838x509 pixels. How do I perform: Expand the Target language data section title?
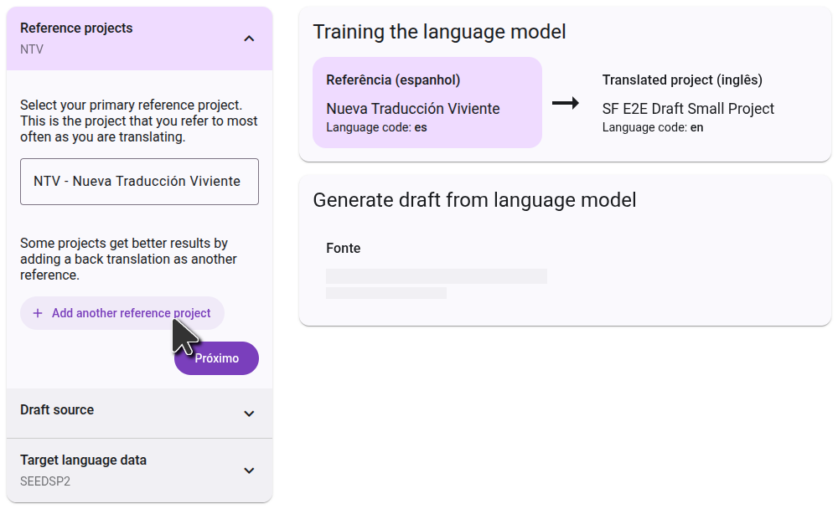point(83,460)
